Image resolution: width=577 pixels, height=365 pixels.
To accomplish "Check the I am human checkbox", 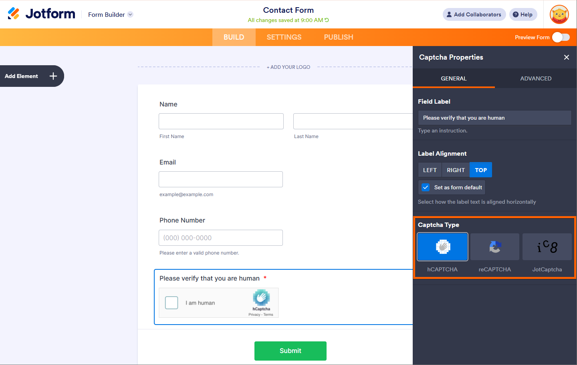I will point(171,303).
